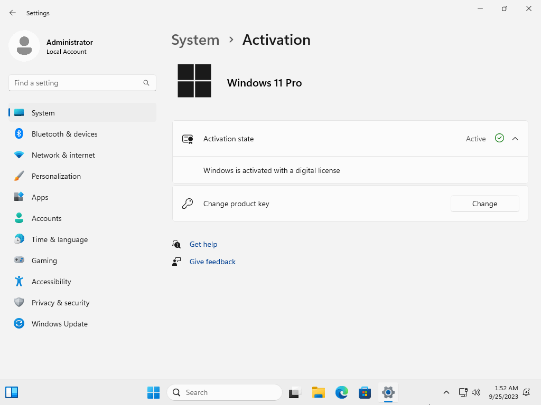Screen dimensions: 541x405
Task: Click the product key icon
Action: click(188, 204)
